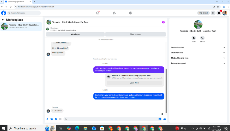Install app icon in address bar
The height and width of the screenshot is (131, 230).
tap(214, 7)
